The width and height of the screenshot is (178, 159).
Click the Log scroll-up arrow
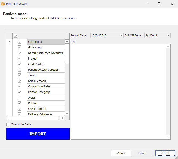(168, 46)
